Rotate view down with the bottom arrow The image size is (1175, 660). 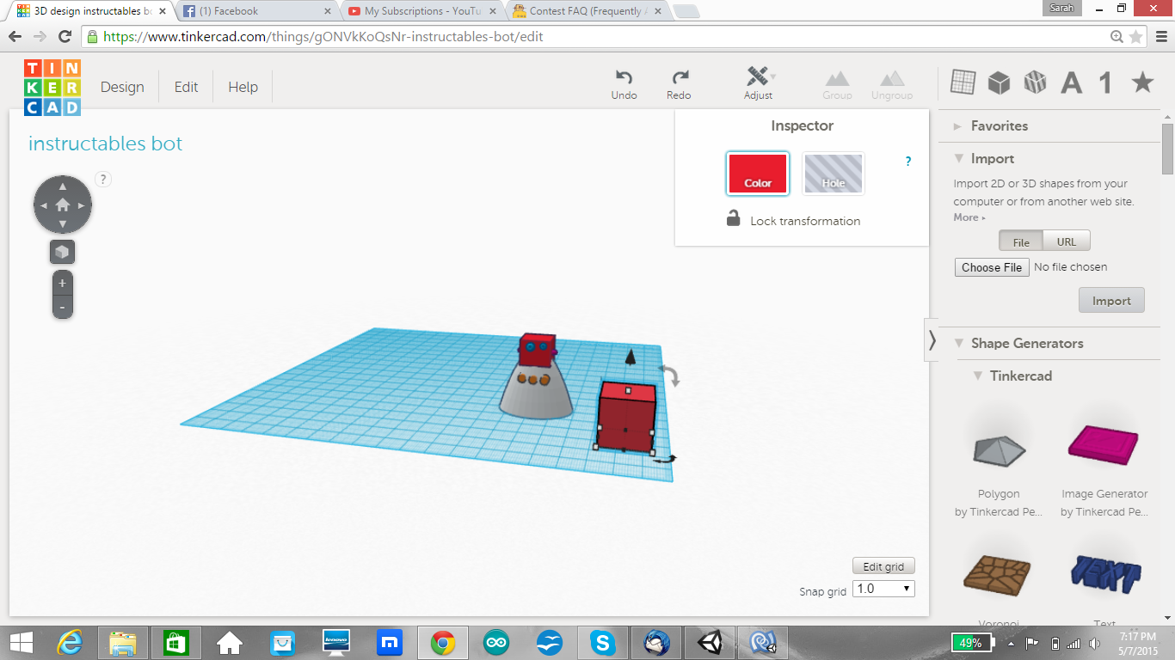tap(63, 225)
